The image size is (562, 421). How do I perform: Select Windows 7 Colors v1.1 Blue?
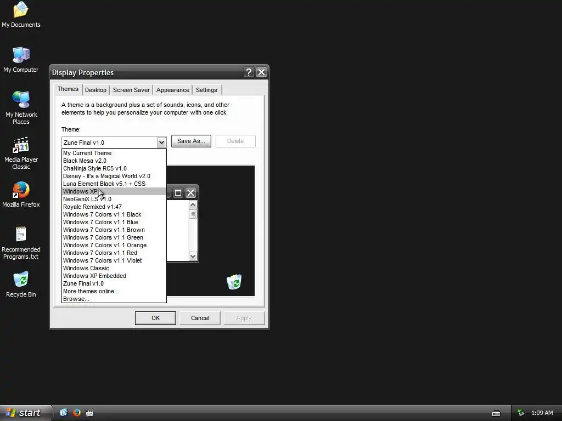pyautogui.click(x=114, y=223)
